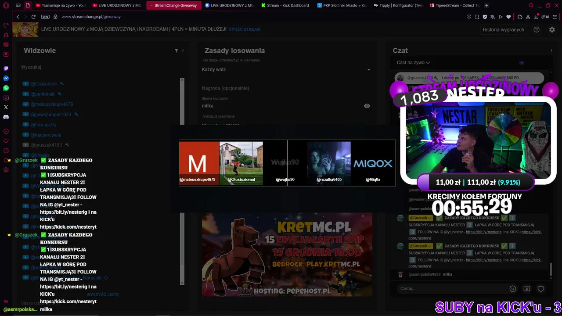Open emoji picker in chat input
This screenshot has width=562, height=316.
513,289
